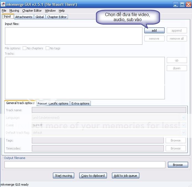Click inside the Tracks list box
Screen dimensions: 192x187
pos(85,78)
